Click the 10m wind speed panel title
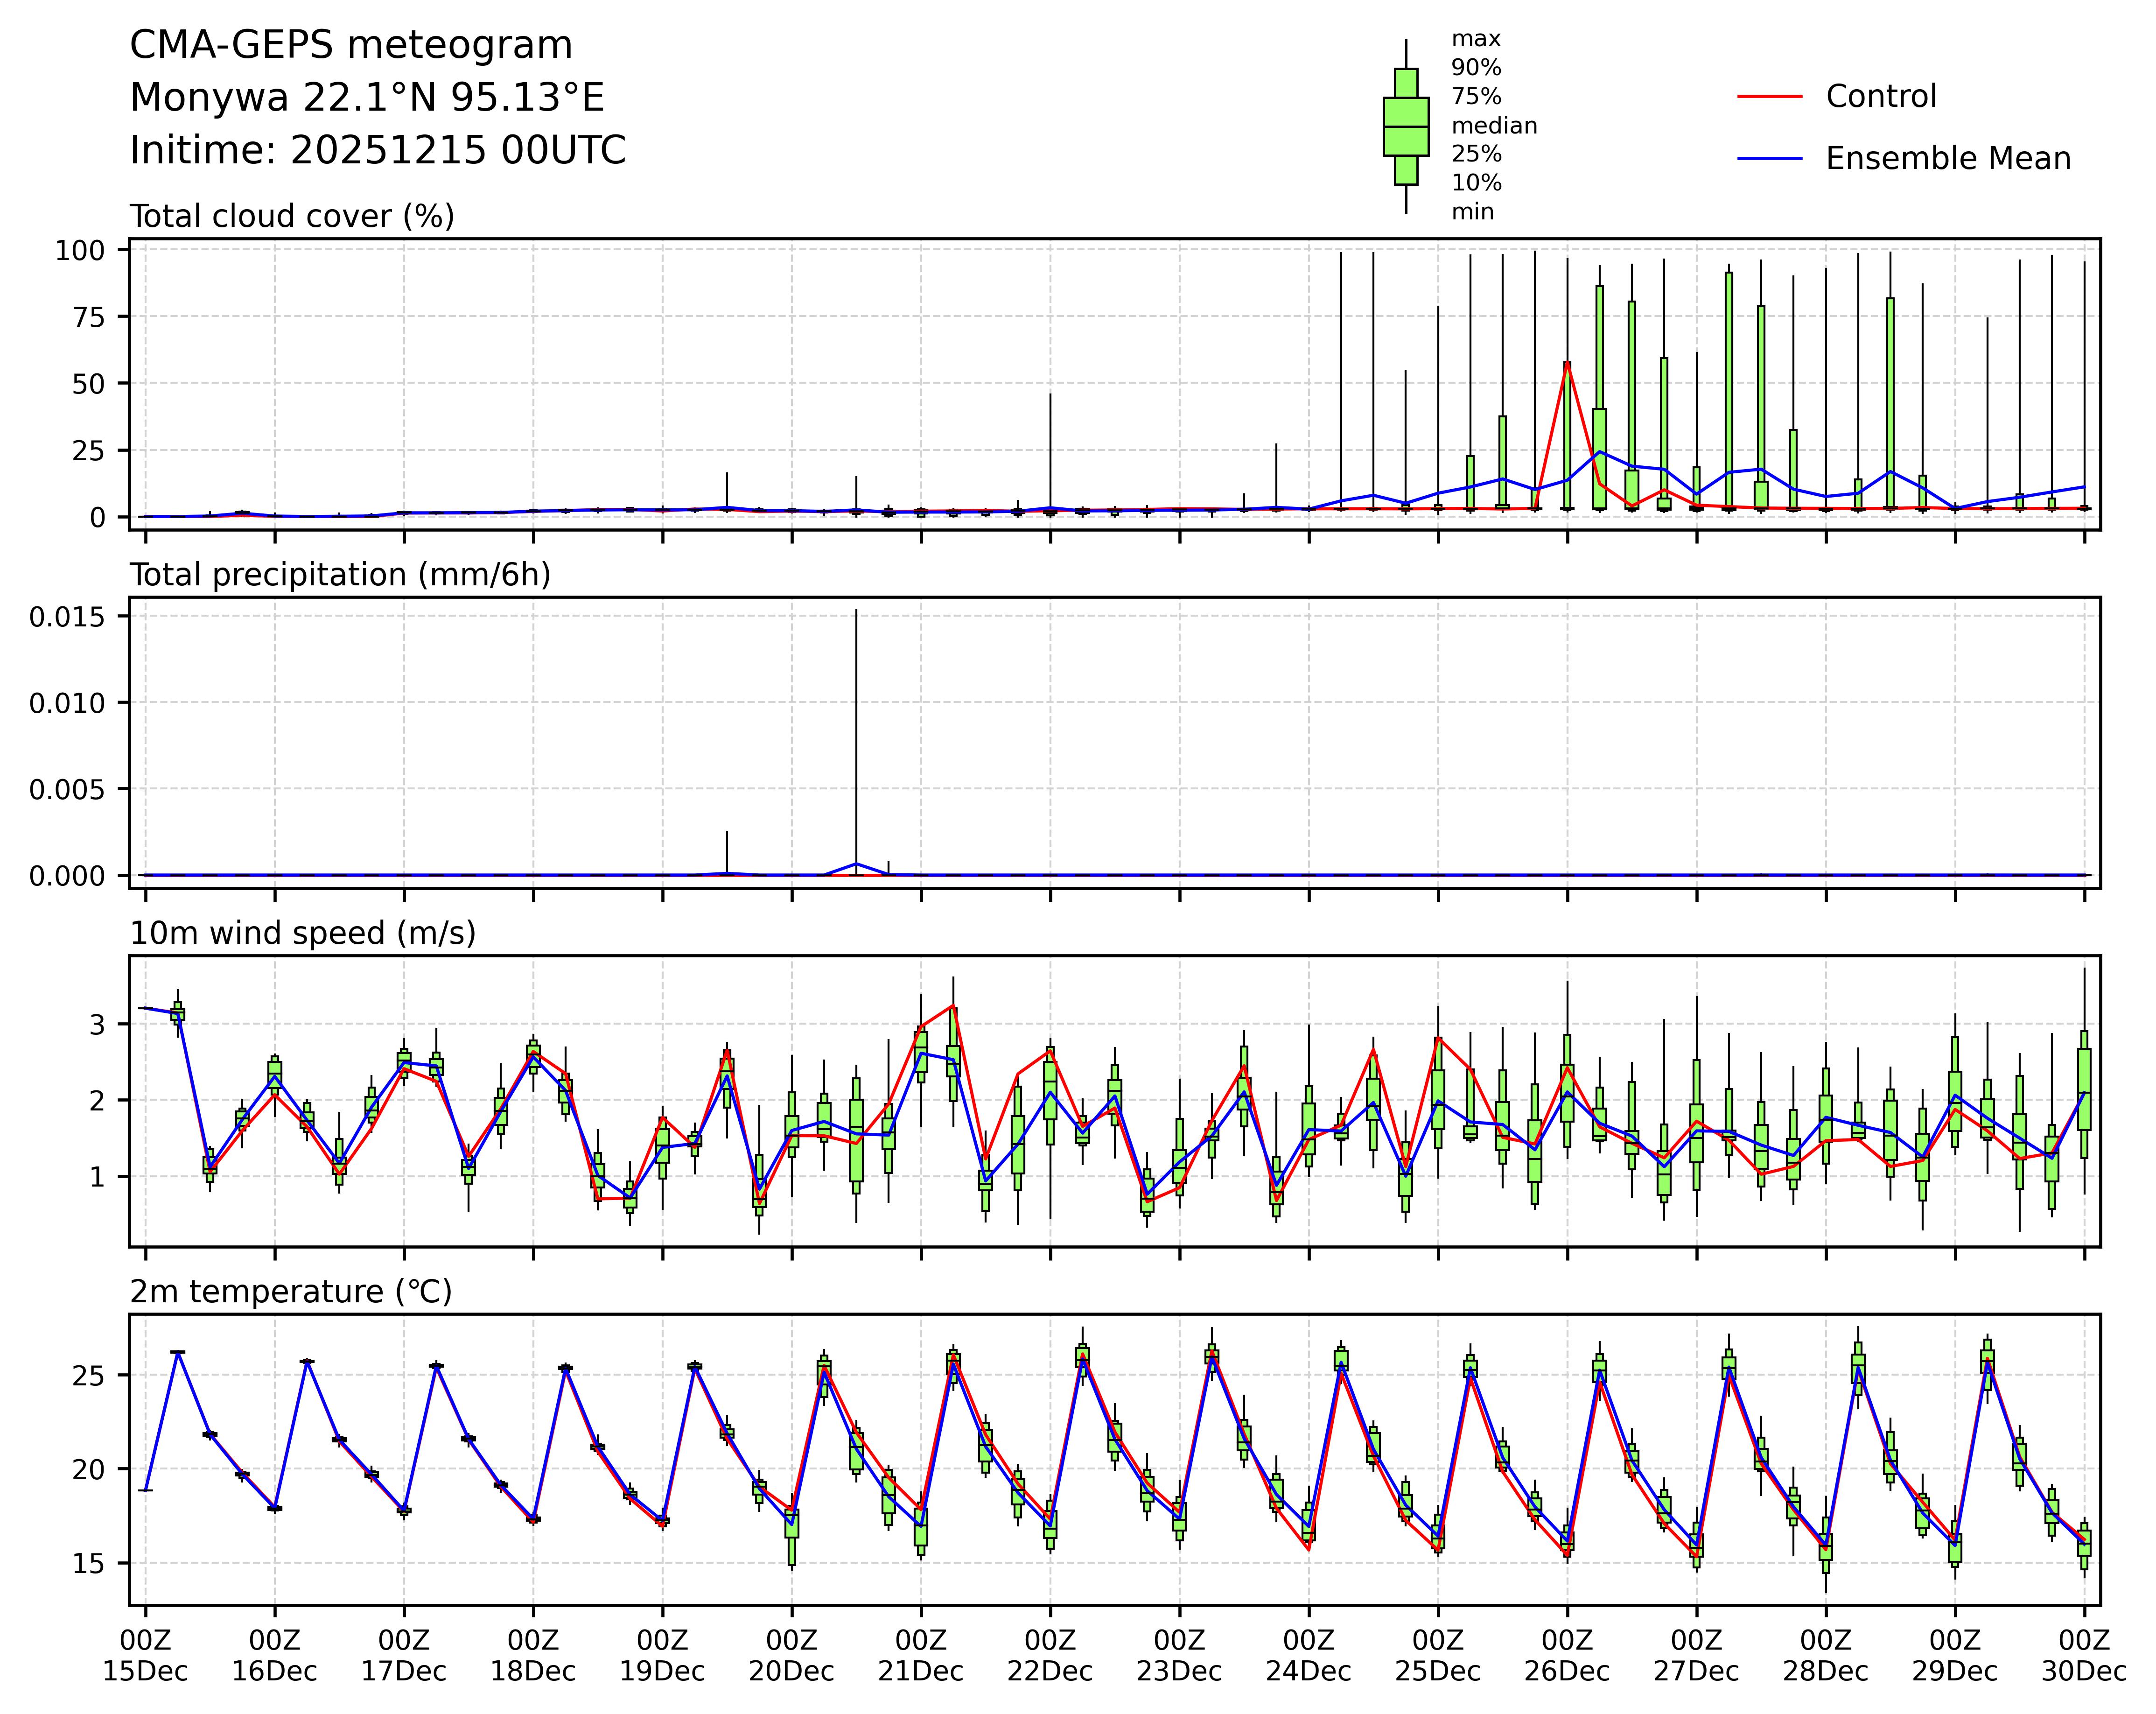 pos(303,933)
